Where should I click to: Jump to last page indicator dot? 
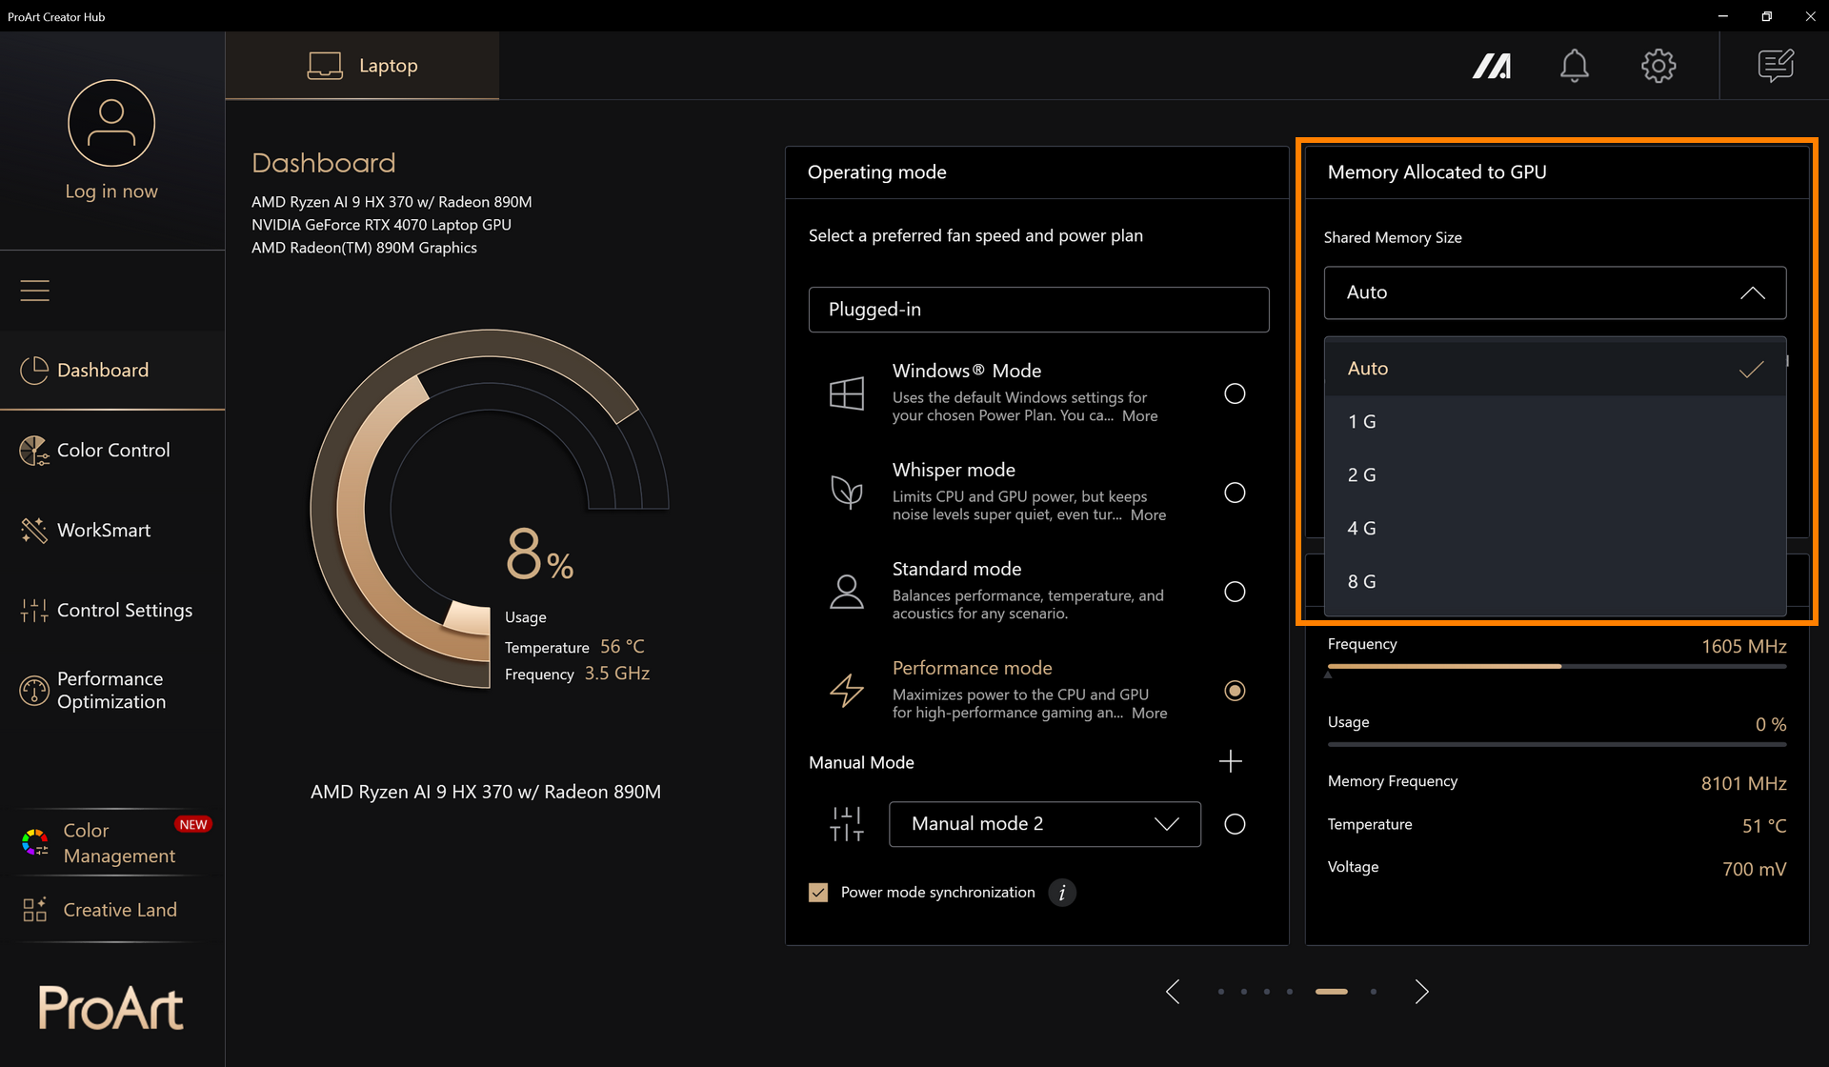pos(1374,992)
